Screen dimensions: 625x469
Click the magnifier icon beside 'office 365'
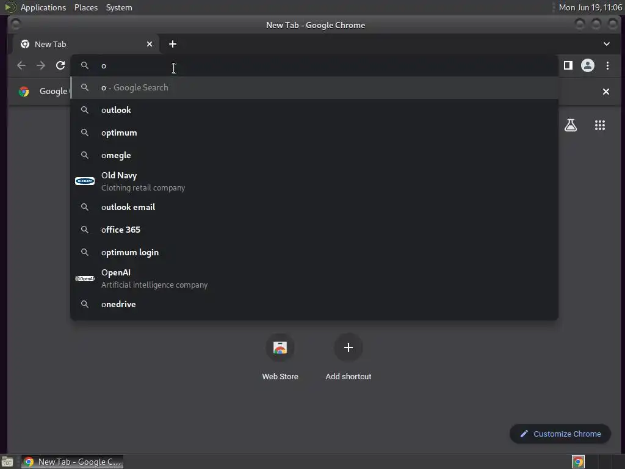pyautogui.click(x=84, y=230)
